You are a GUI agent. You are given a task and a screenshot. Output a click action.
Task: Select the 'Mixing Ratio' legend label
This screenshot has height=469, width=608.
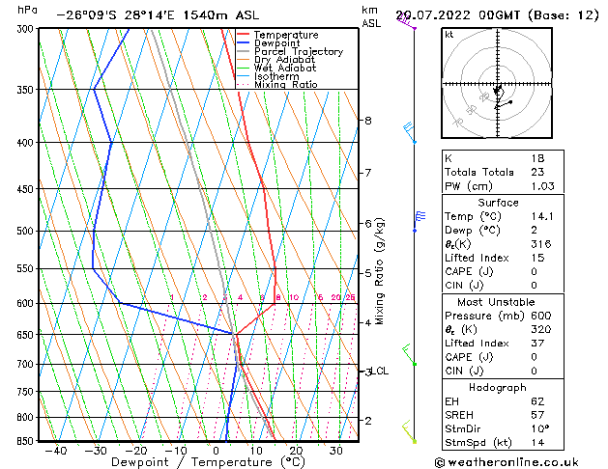286,84
